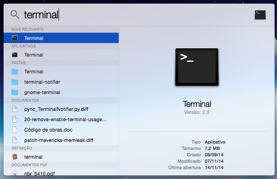Click the PDF icon for nbr_5410.pdf
Image resolution: width=277 pixels, height=179 pixels.
coord(15,173)
